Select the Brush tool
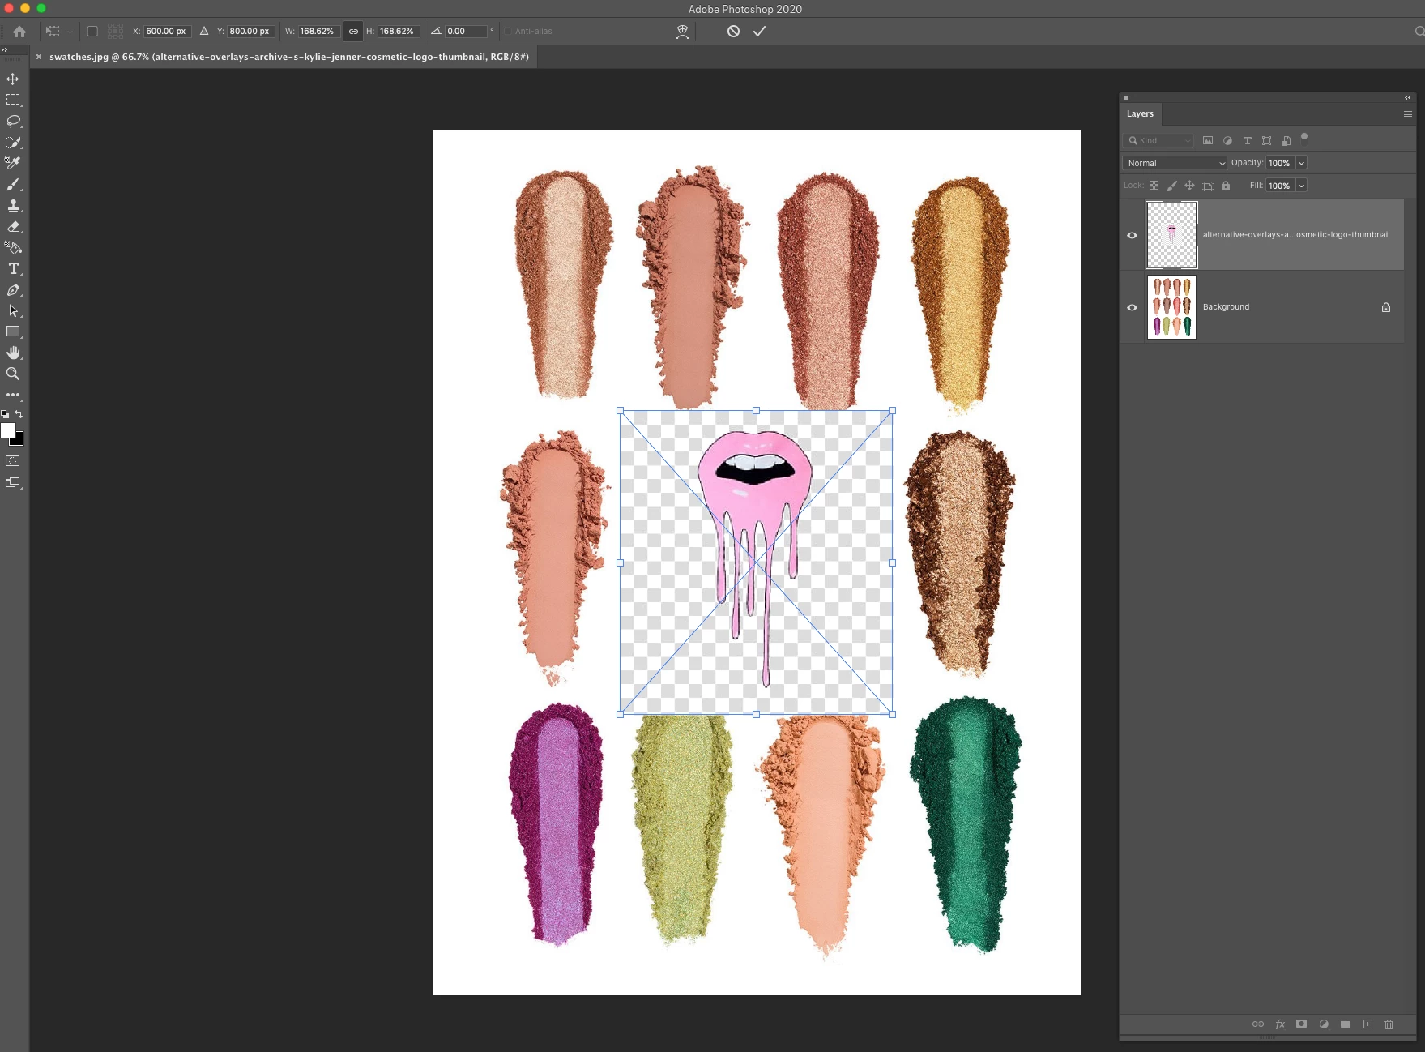This screenshot has height=1052, width=1425. click(x=13, y=184)
